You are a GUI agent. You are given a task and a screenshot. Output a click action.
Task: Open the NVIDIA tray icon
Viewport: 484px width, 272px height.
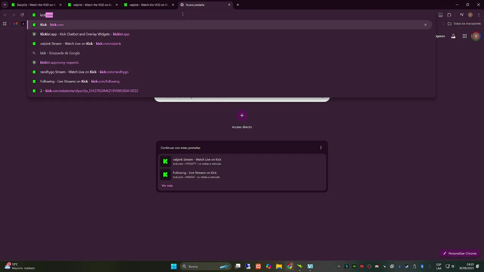pos(354,266)
